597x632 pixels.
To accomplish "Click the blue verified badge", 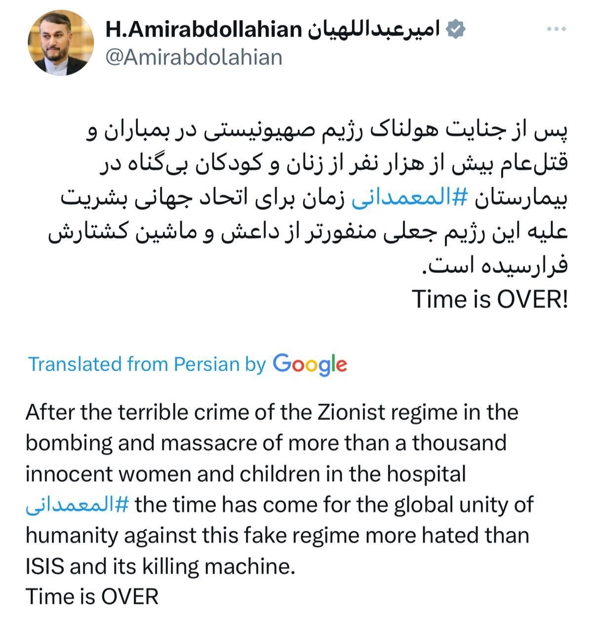I will pos(455,30).
